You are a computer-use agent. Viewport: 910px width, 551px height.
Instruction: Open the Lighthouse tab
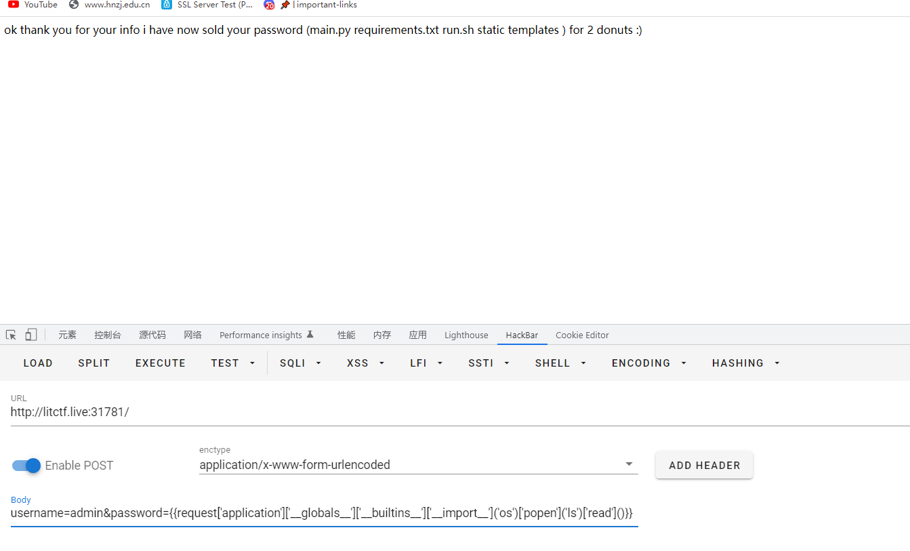[466, 335]
